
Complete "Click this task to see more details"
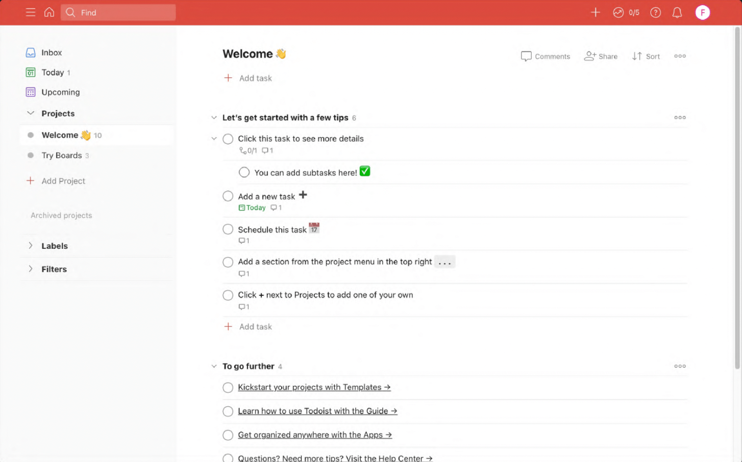pos(228,139)
